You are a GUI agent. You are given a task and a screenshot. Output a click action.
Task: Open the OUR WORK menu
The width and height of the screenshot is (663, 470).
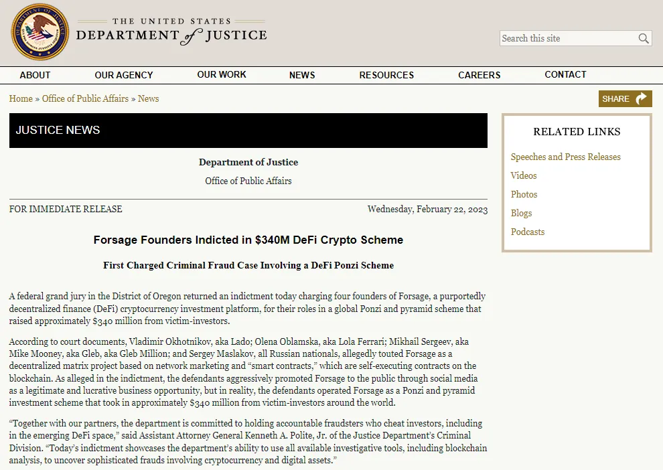pyautogui.click(x=222, y=75)
